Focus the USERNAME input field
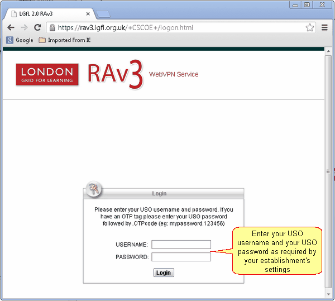The image size is (335, 301). (x=181, y=245)
